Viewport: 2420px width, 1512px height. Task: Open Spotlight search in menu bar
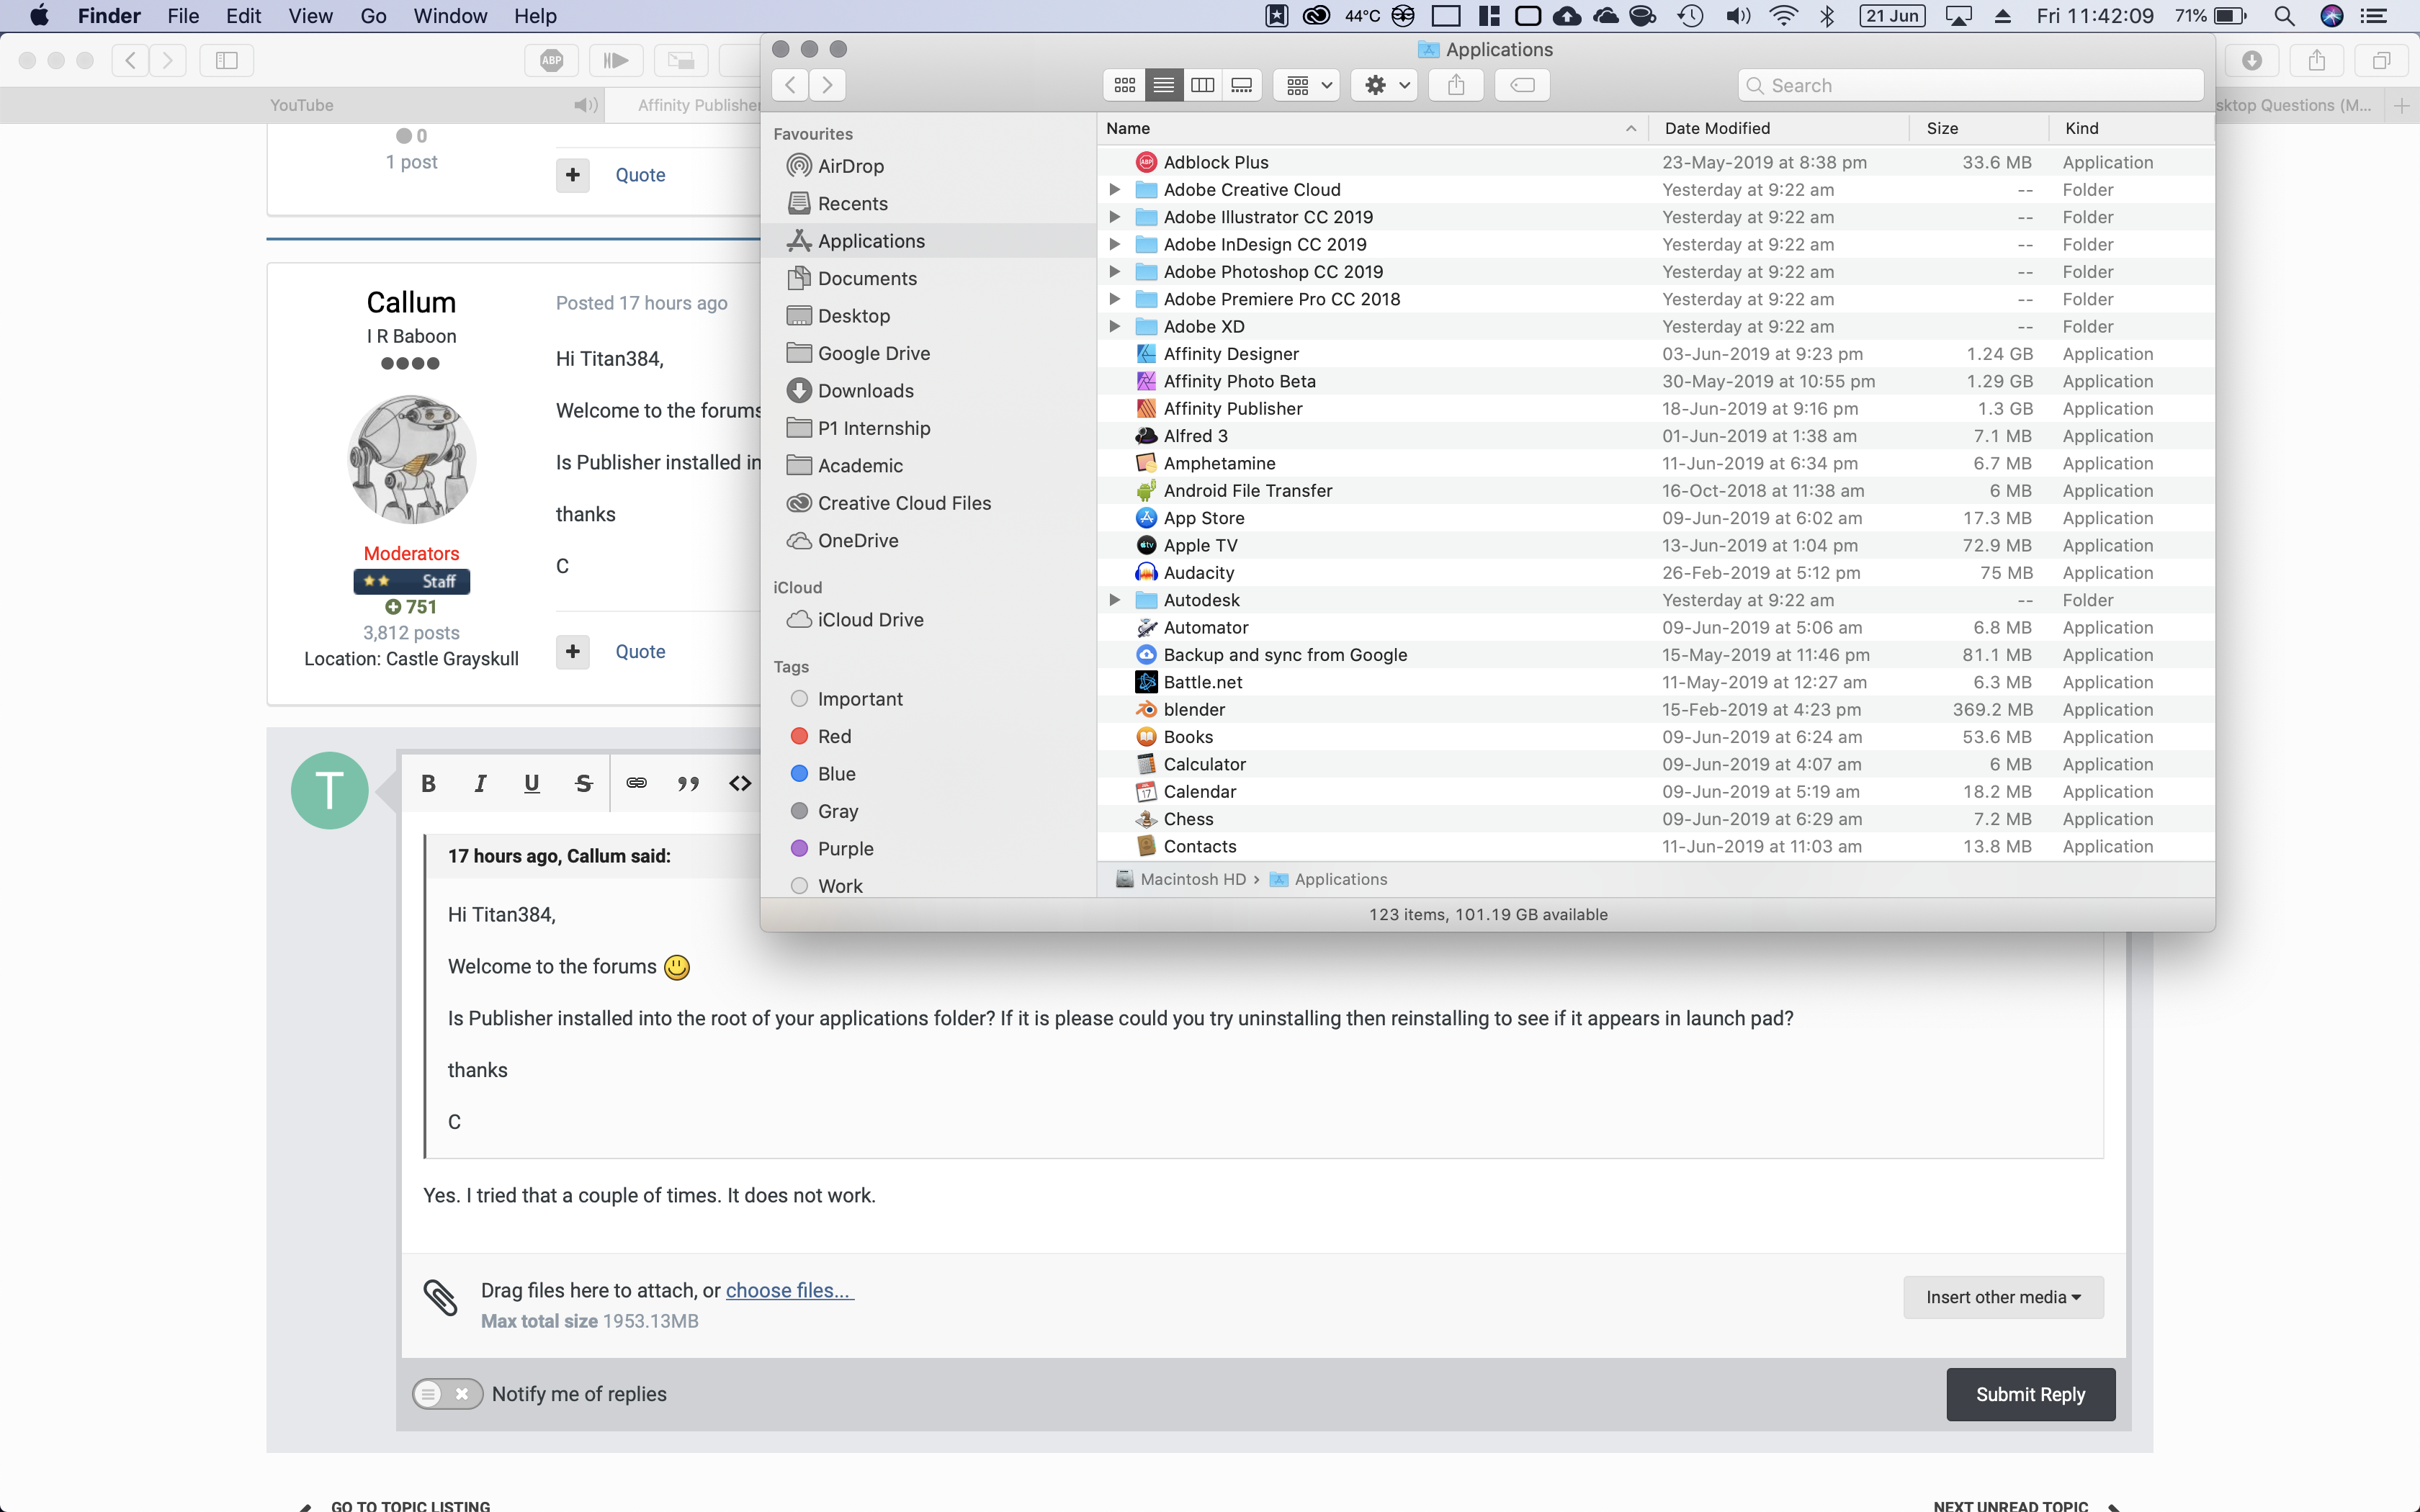click(x=2284, y=16)
